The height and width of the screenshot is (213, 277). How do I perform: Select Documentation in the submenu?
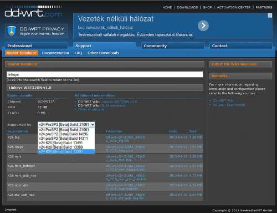pos(55,53)
